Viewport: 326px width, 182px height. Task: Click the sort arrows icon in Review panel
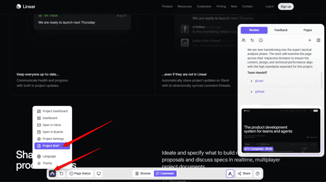coord(252,40)
